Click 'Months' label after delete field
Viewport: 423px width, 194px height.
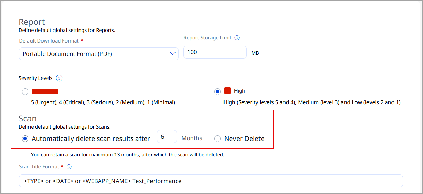click(192, 138)
